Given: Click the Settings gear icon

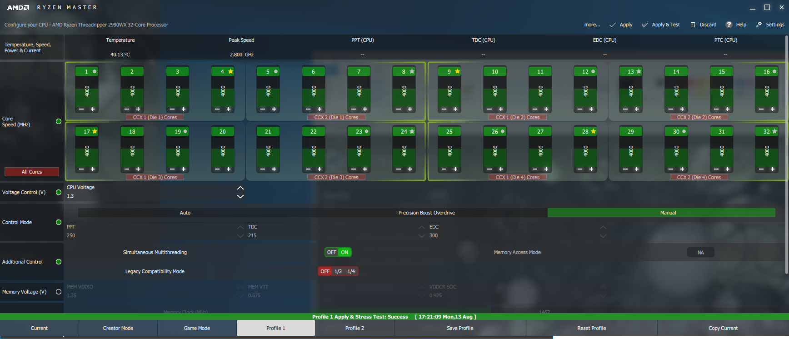Looking at the screenshot, I should [x=759, y=25].
